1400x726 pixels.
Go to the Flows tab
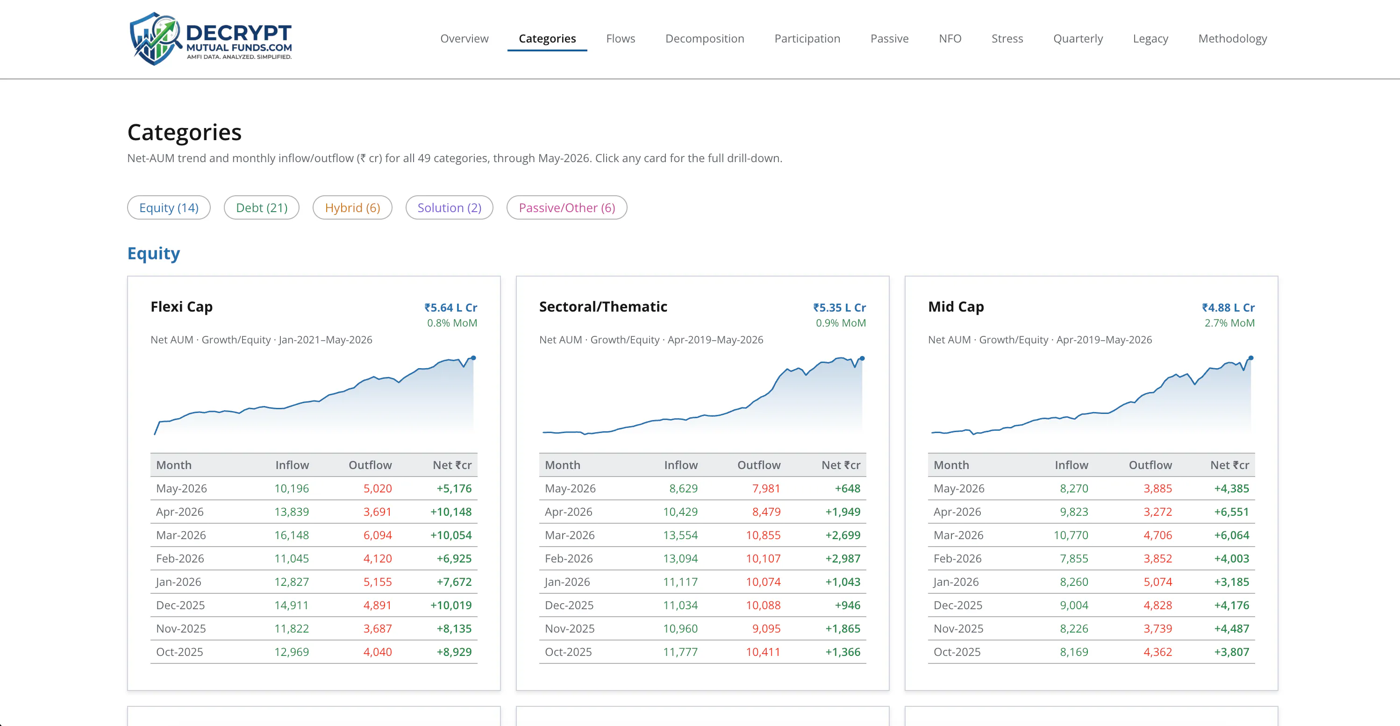(621, 39)
